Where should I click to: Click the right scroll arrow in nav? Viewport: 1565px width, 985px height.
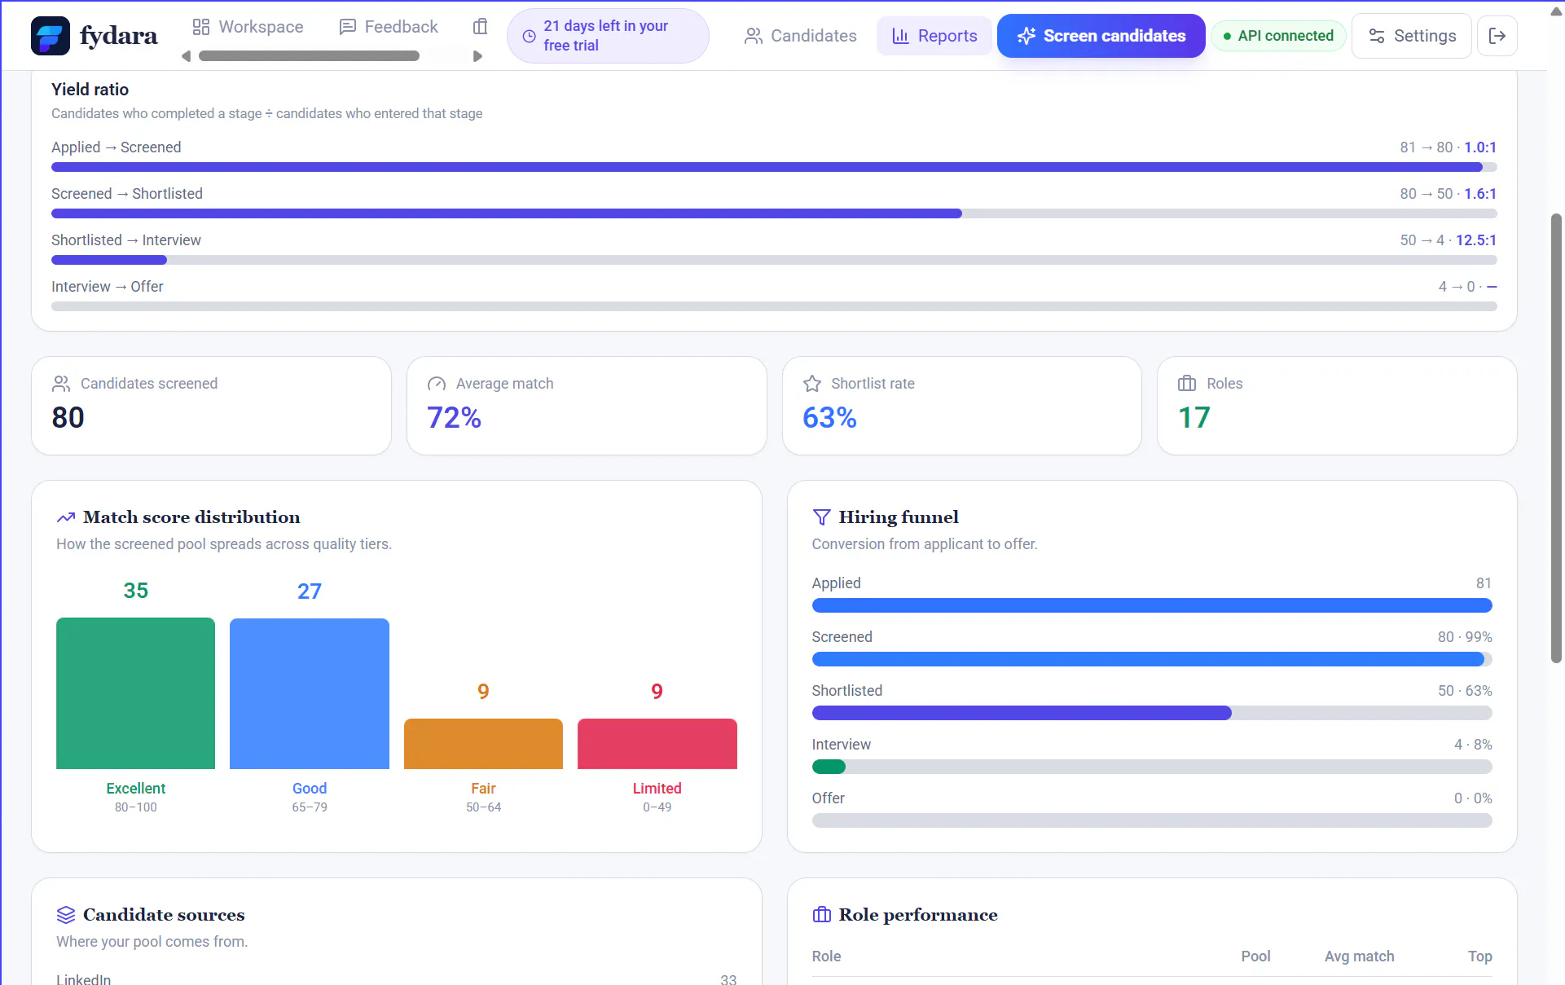click(478, 56)
